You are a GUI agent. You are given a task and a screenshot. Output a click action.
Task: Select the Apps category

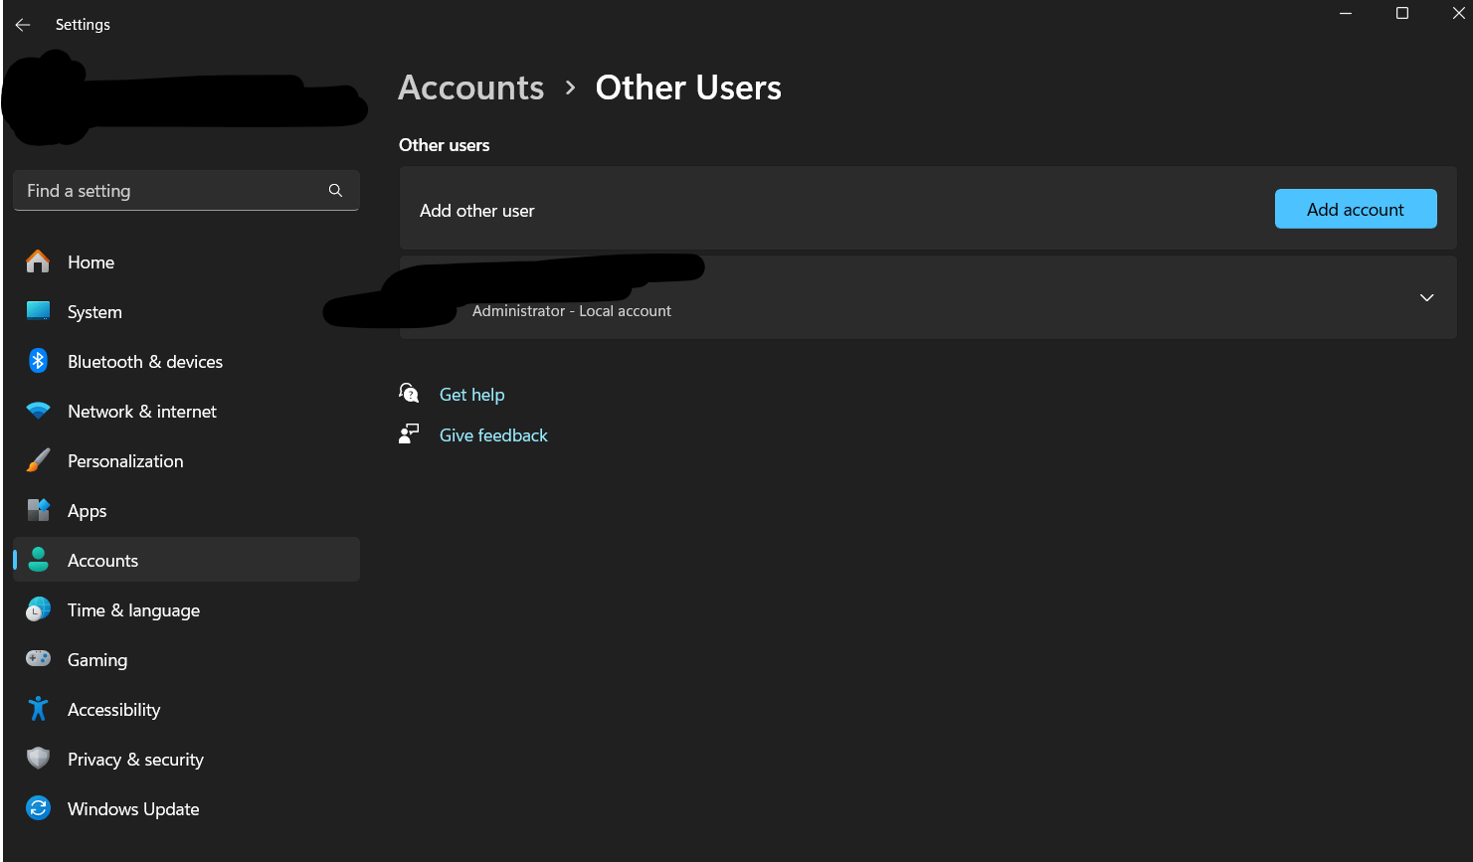[x=186, y=510]
